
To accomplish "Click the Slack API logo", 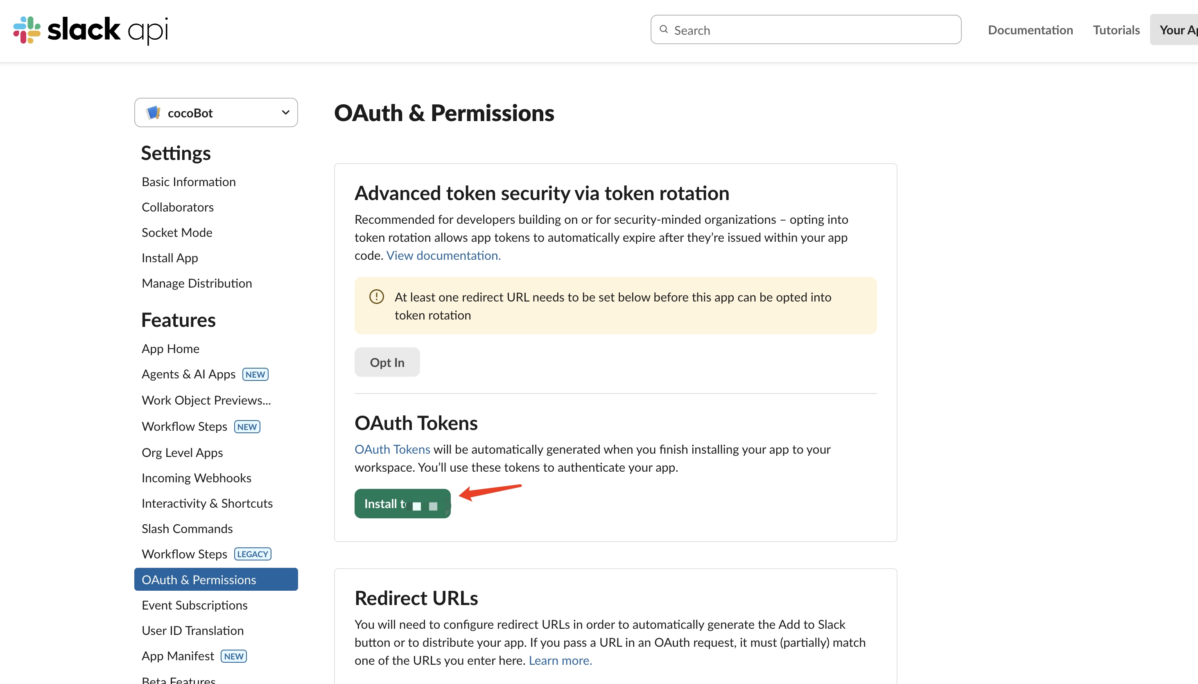I will 90,29.
